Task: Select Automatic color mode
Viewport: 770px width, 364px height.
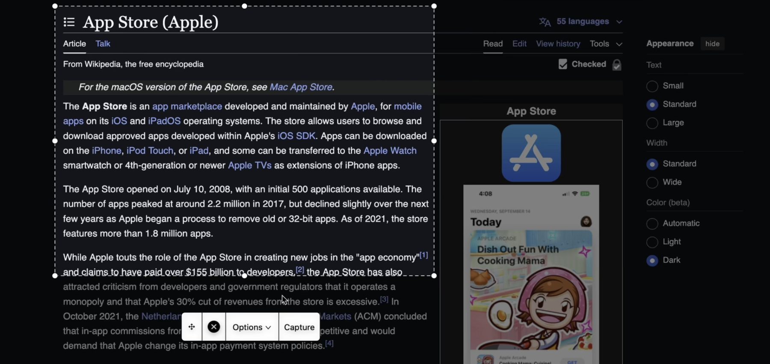Action: (652, 224)
